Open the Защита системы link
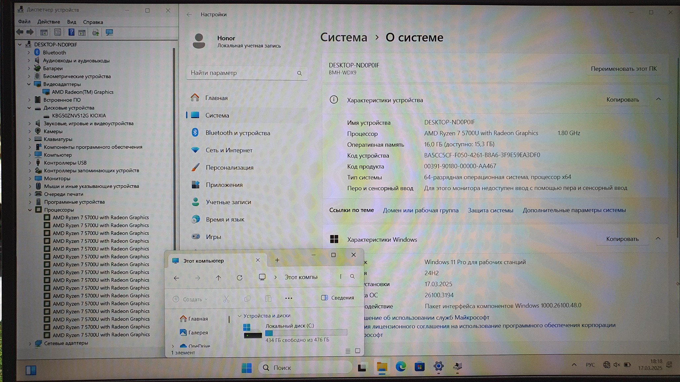This screenshot has height=382, width=680. coord(490,210)
